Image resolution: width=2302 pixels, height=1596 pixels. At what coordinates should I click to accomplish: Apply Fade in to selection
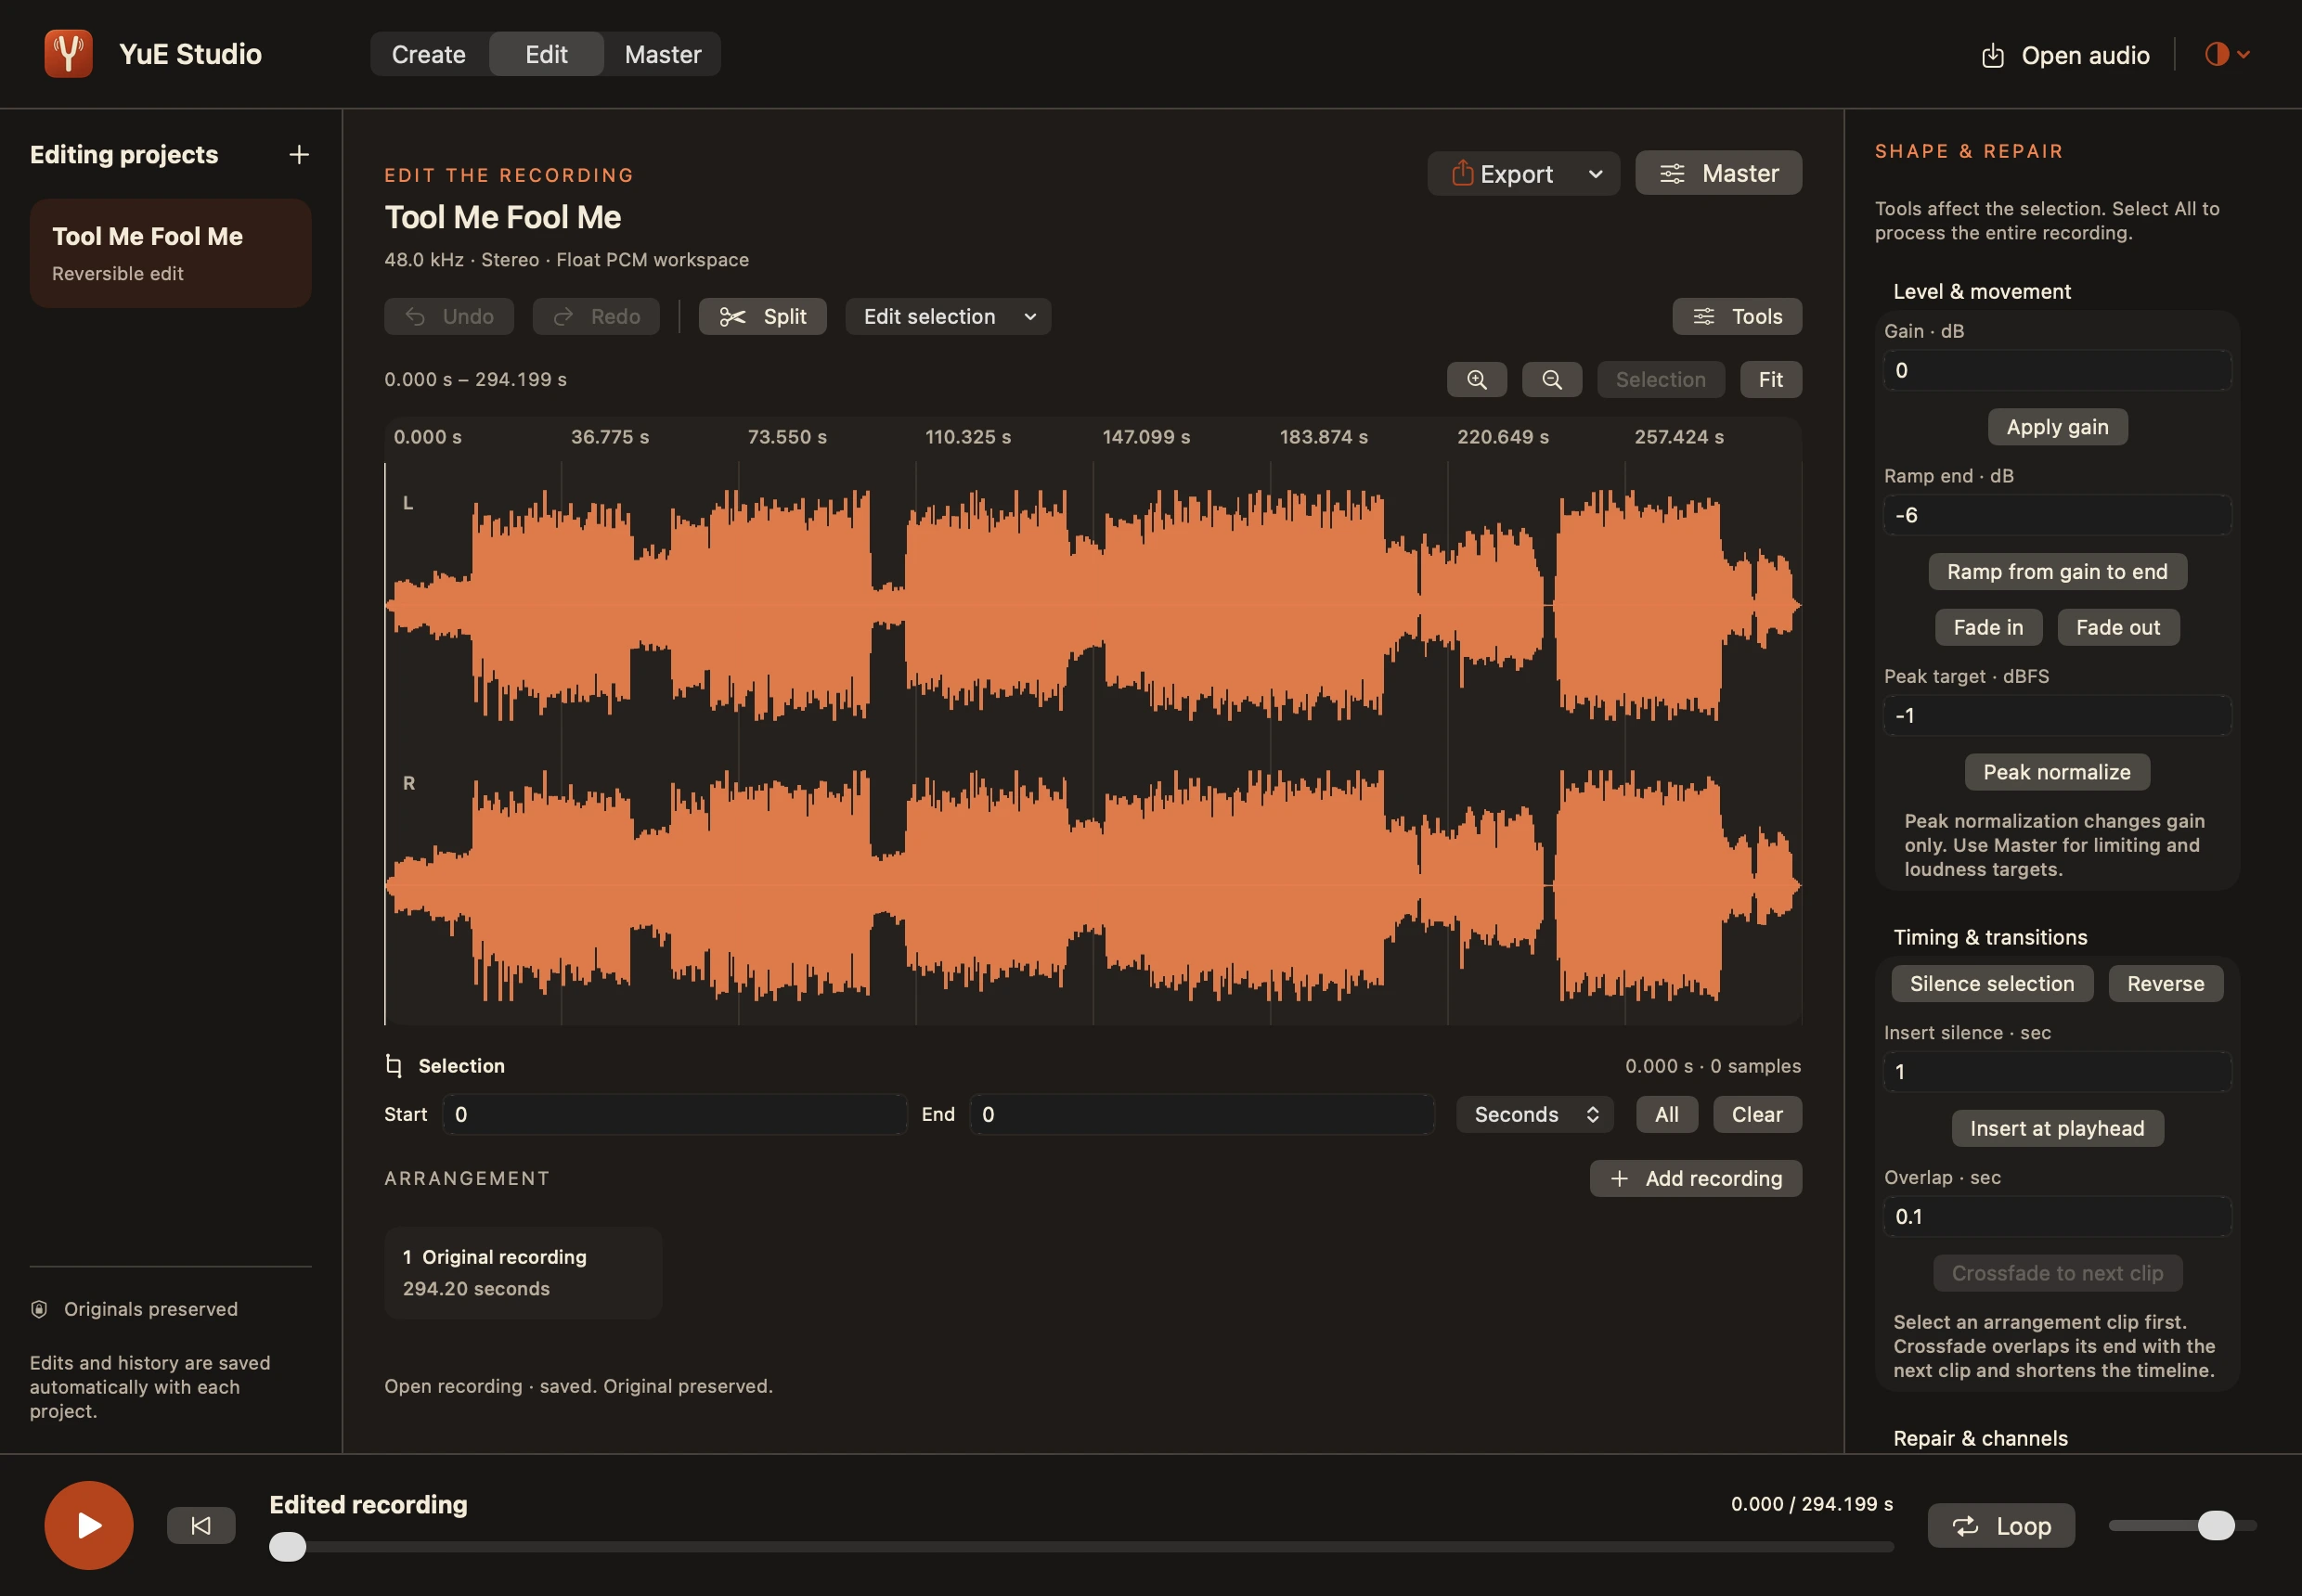click(x=1989, y=628)
